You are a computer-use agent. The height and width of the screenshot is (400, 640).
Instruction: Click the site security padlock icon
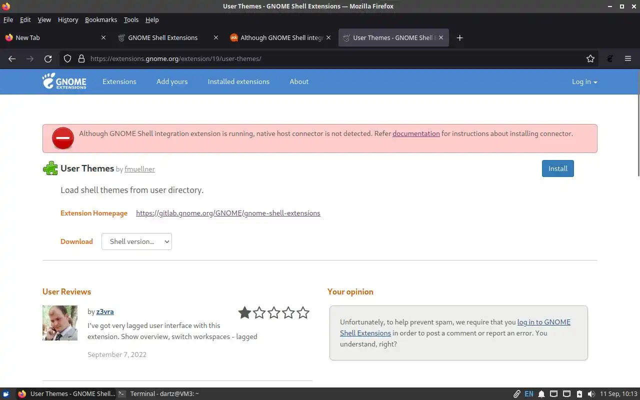point(81,58)
